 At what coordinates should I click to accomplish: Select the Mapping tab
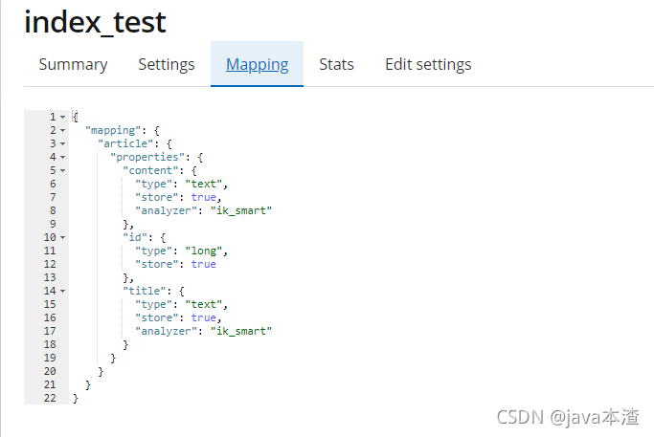click(257, 65)
